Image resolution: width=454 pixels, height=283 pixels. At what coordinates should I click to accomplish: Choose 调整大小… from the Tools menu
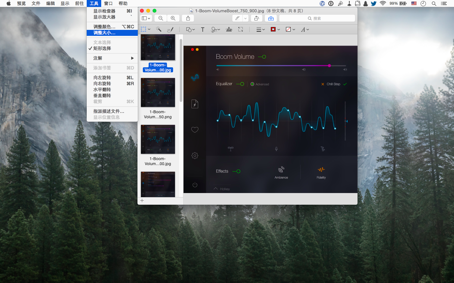click(x=112, y=33)
